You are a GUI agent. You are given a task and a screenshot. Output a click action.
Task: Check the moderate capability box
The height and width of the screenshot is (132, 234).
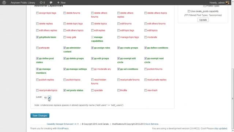pos(146,37)
